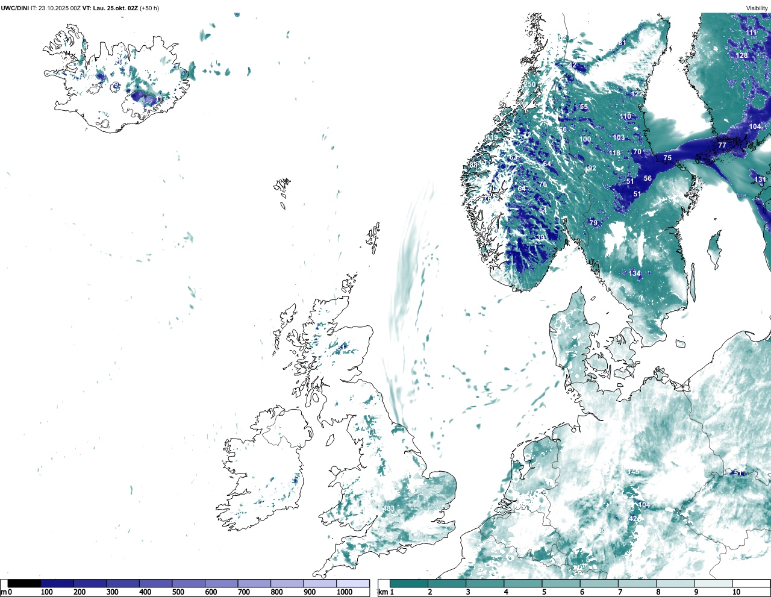Click the 500–600 m legend color segment
This screenshot has width=771, height=597.
[189, 583]
